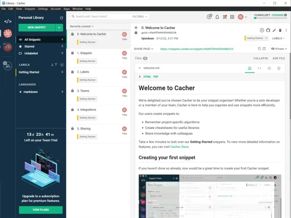Click the COLLAPSE files button
Viewport: 291px width, 218px height.
[x=260, y=58]
